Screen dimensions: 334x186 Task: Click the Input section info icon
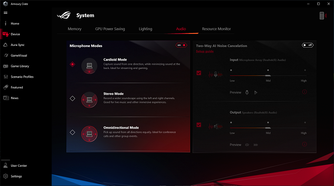point(304,92)
